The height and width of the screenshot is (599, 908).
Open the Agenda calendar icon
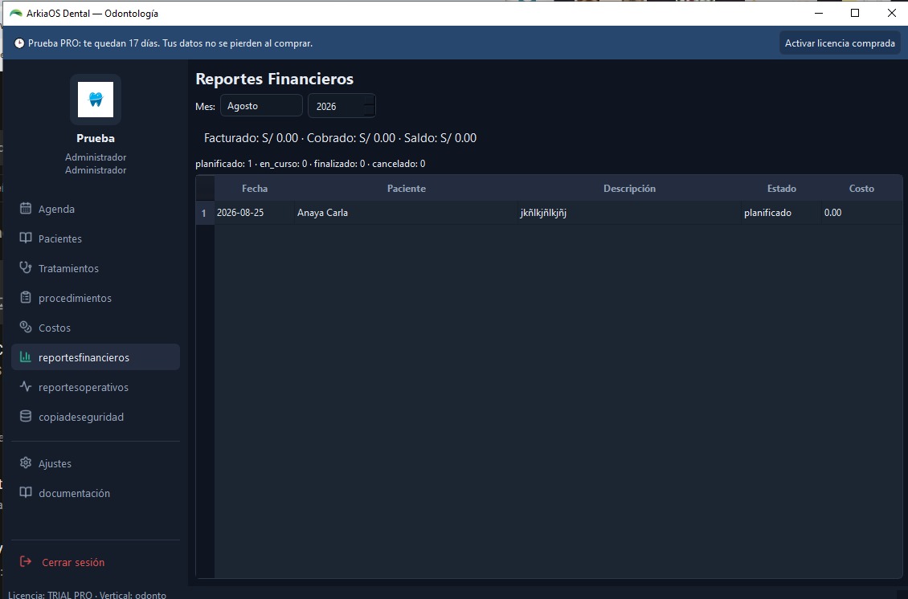[26, 208]
